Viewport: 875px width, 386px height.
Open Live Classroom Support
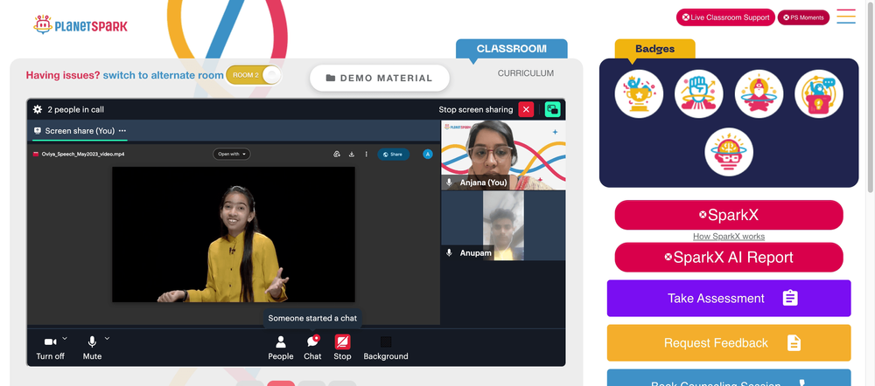(x=725, y=17)
